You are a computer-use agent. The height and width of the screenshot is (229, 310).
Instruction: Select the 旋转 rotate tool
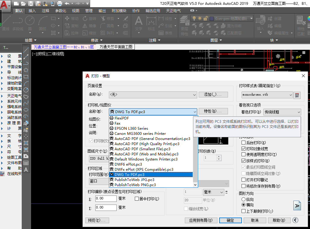[x=89, y=19]
